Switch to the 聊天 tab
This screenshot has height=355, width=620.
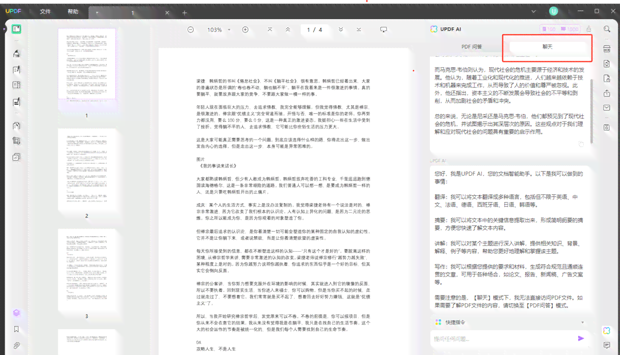548,47
